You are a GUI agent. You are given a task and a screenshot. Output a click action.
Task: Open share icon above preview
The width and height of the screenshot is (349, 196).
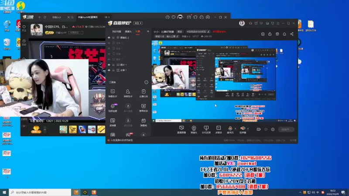coord(291,34)
